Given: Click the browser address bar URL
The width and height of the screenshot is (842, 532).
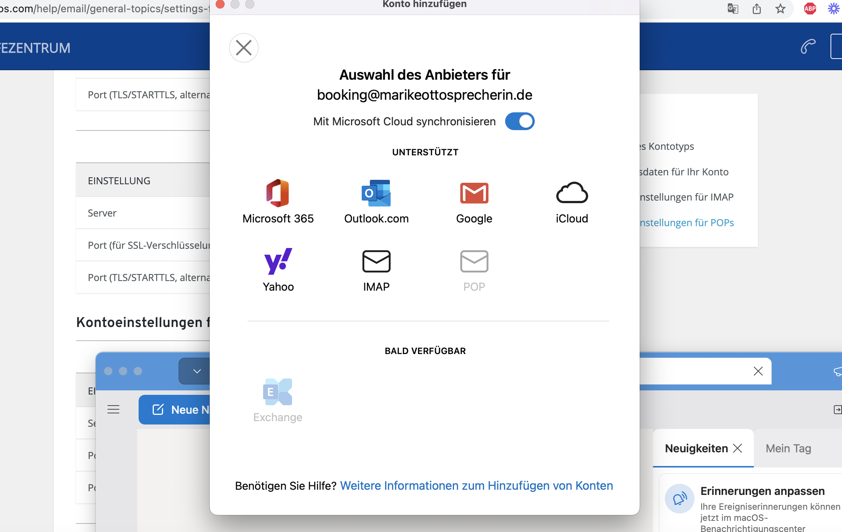Looking at the screenshot, I should pyautogui.click(x=105, y=9).
